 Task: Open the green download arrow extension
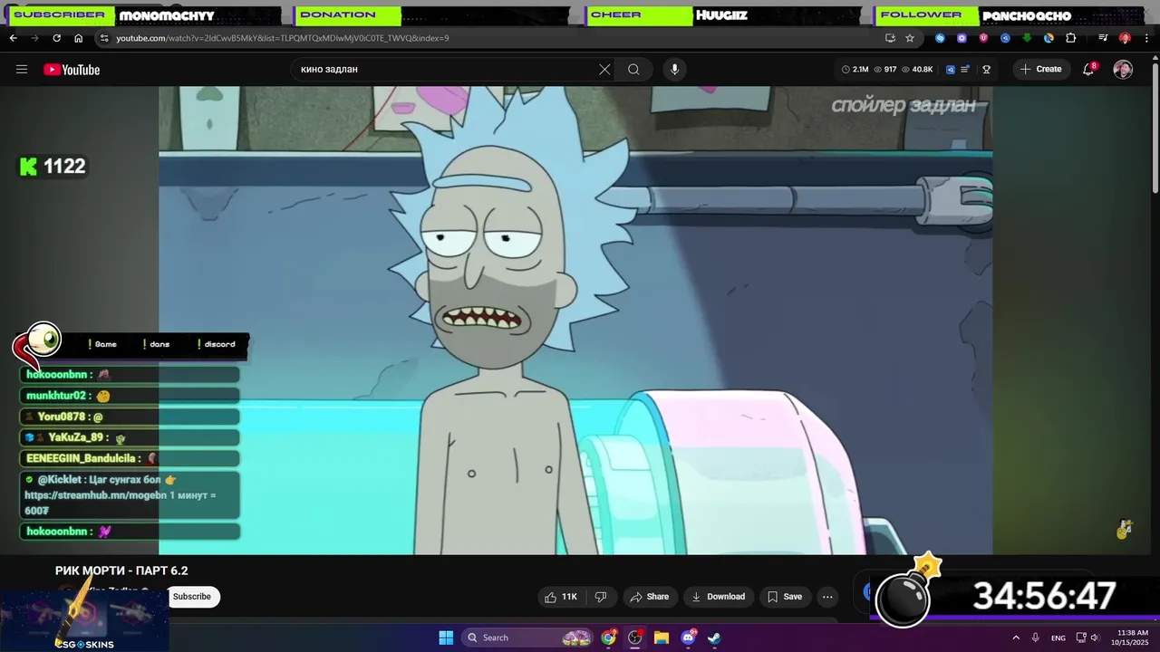tap(1027, 38)
